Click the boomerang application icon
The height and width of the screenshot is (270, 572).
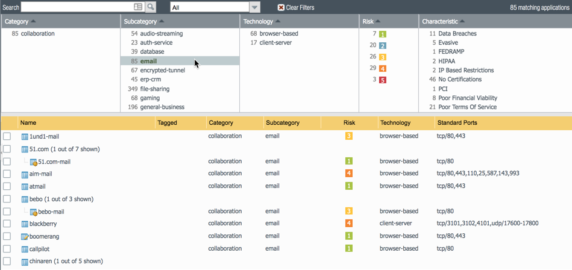click(25, 237)
